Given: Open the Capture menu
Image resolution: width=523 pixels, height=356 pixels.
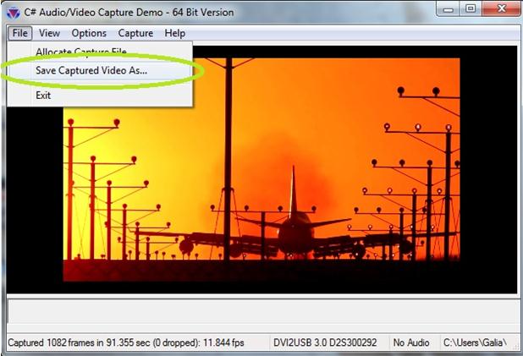Looking at the screenshot, I should (x=135, y=33).
